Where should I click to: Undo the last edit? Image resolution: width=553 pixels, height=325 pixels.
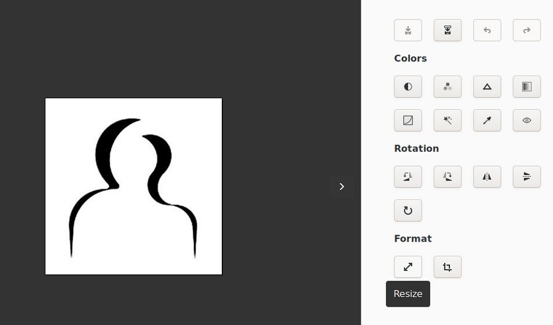[x=487, y=30]
